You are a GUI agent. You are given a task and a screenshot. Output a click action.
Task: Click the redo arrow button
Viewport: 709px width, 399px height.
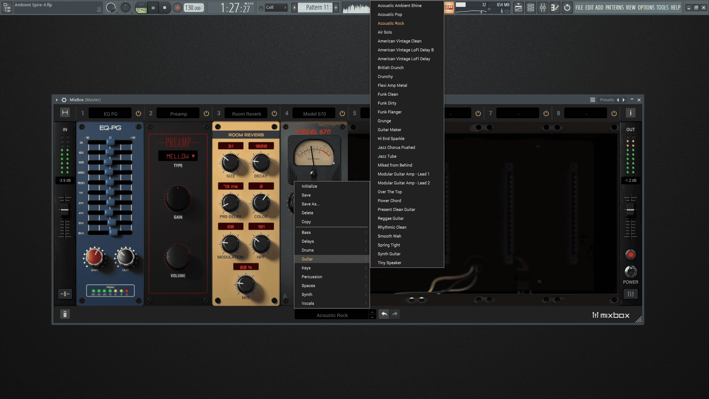pos(395,314)
